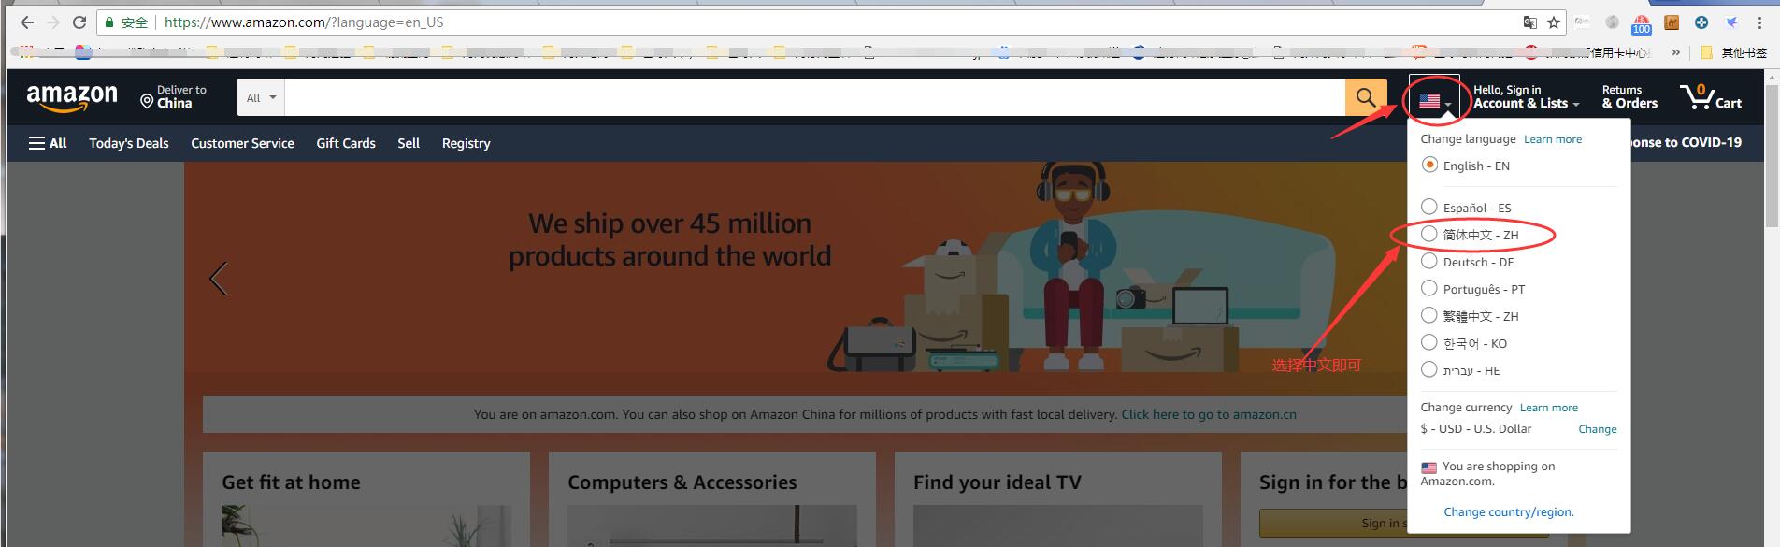Screen dimensions: 1780x547
Task: Open Deliver to China location selector
Action: (x=174, y=96)
